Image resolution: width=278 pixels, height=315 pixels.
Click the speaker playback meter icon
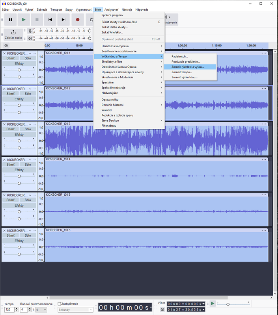[x=30, y=38]
